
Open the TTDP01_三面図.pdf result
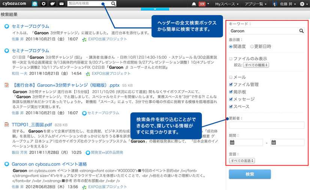coord(32,125)
